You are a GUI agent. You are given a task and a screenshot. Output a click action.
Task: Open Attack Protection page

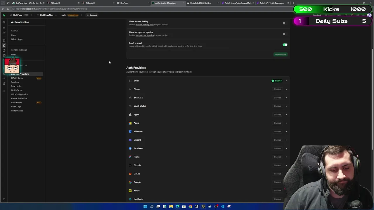19,99
